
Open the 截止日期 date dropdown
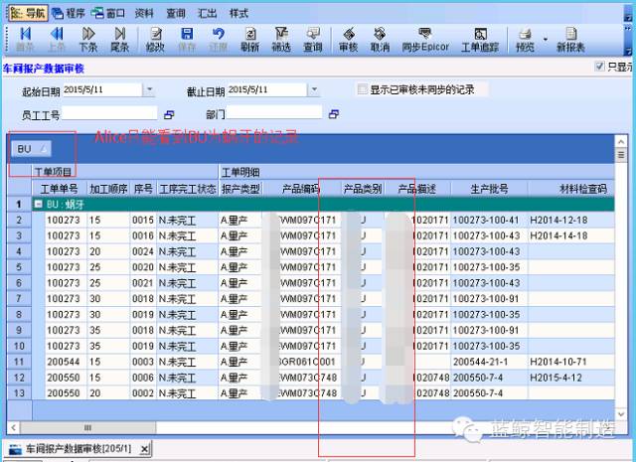point(314,89)
